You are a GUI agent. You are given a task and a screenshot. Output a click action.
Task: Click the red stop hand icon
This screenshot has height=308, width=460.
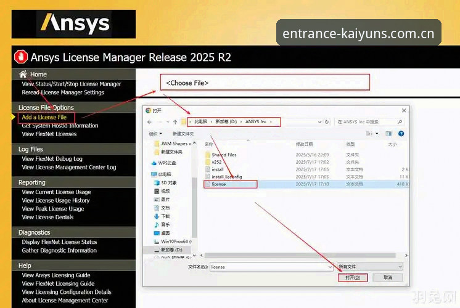[21, 57]
